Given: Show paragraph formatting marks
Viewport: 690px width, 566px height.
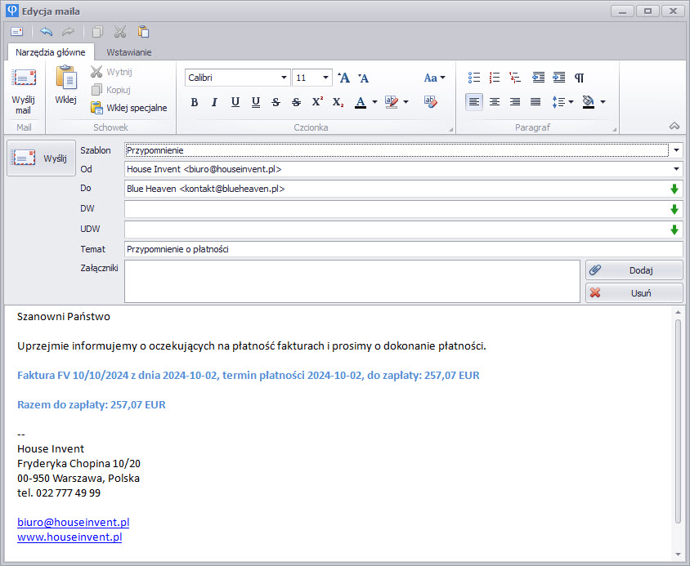Looking at the screenshot, I should [x=580, y=78].
